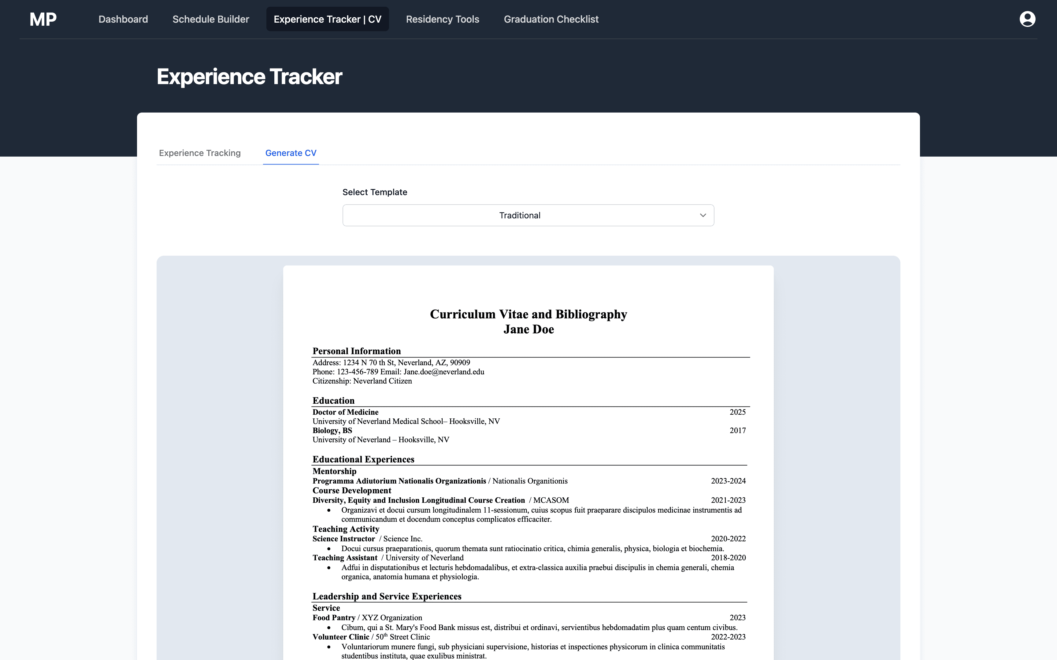Click the Personal Information section heading
The height and width of the screenshot is (660, 1057).
[x=357, y=351]
